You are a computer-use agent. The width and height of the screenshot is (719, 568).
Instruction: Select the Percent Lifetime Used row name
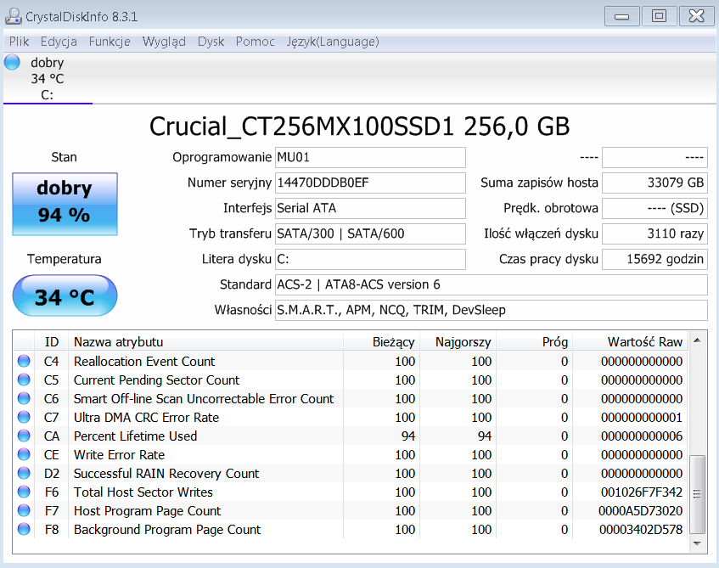(135, 436)
